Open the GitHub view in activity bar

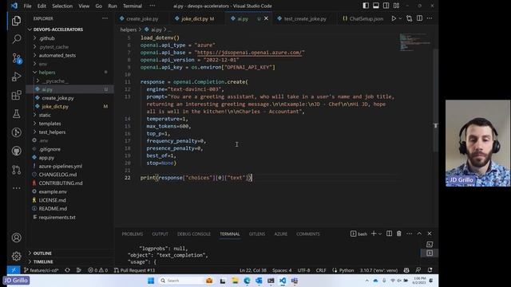[16, 151]
